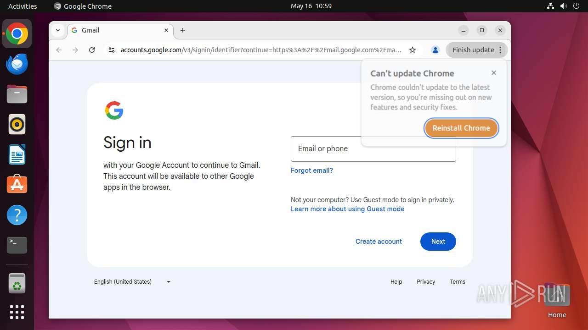Image resolution: width=588 pixels, height=330 pixels.
Task: Click the browser back arrow
Action: (x=59, y=50)
